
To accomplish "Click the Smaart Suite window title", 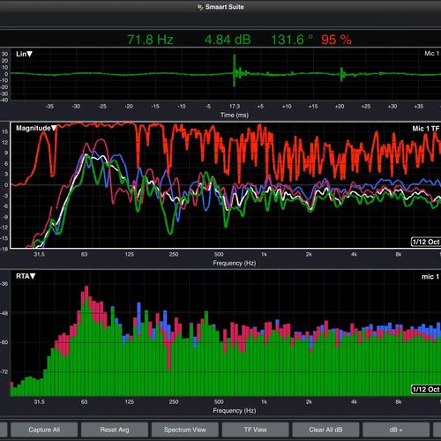I will pyautogui.click(x=225, y=7).
